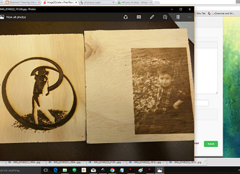Launch Microsoft Edge from the taskbar
The image size is (240, 174).
[55, 170]
